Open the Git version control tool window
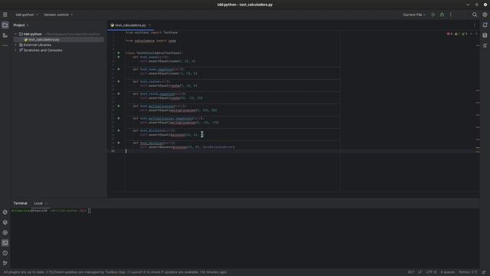Image resolution: width=490 pixels, height=276 pixels. tap(5, 263)
